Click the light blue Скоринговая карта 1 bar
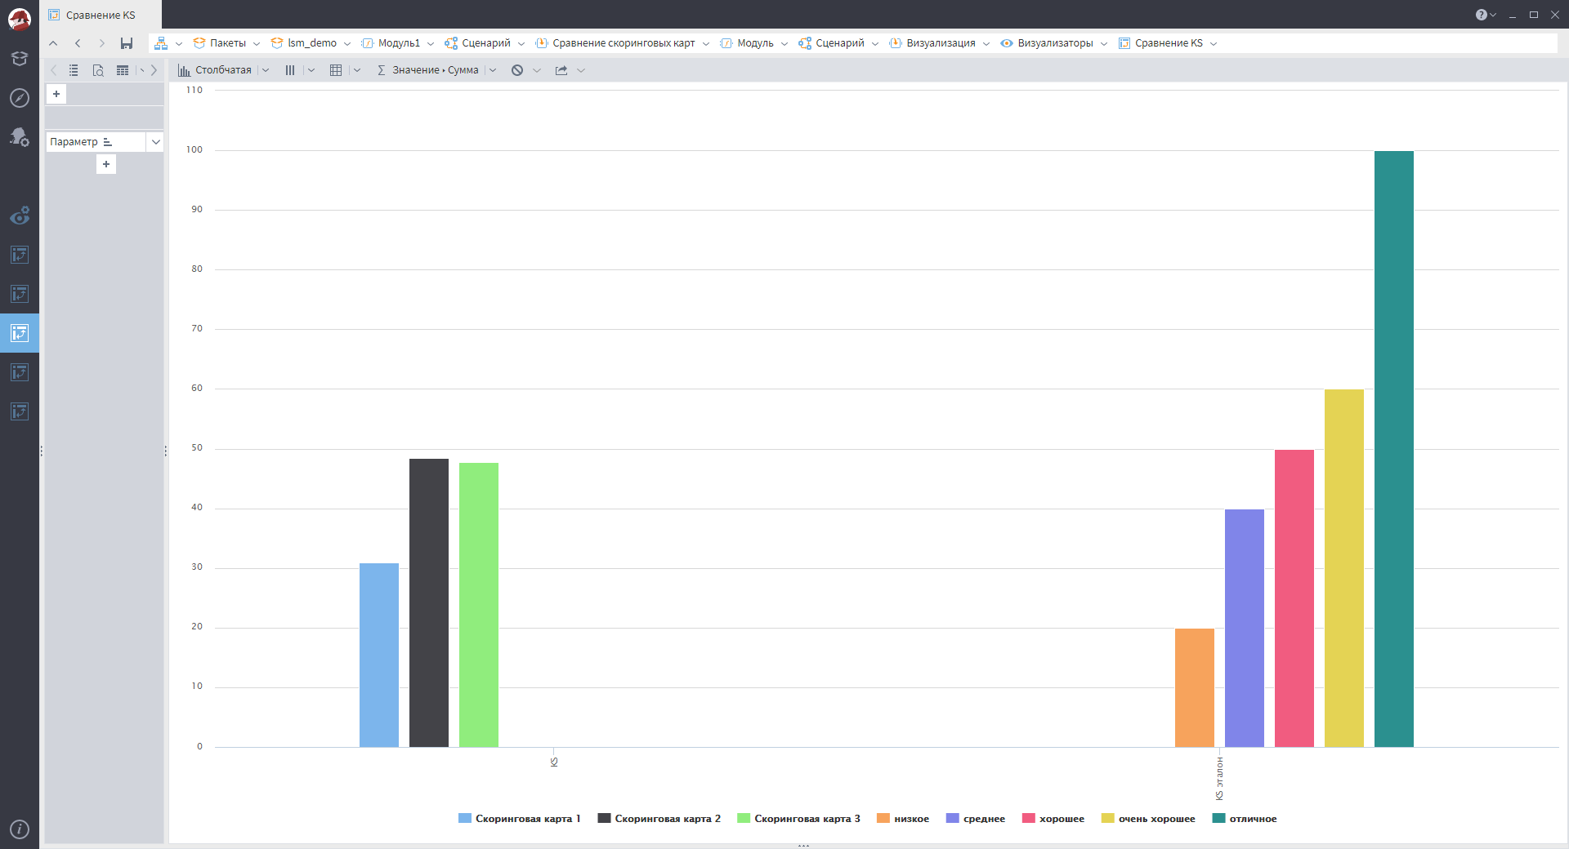1569x849 pixels. tap(379, 655)
